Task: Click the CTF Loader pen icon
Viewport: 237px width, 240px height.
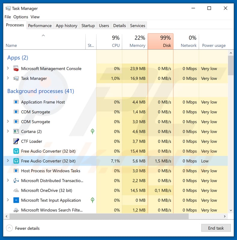Action: tap(16, 141)
